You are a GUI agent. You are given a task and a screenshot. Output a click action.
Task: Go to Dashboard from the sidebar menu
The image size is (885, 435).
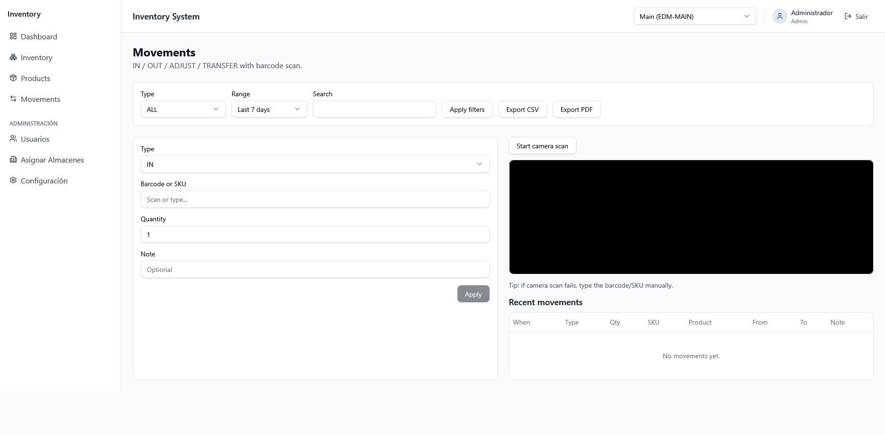pos(39,36)
